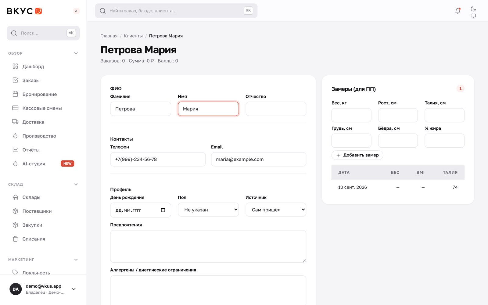This screenshot has width=488, height=305.
Task: Collapse the МАРКЕТИНГ sidebar section
Action: [x=76, y=260]
